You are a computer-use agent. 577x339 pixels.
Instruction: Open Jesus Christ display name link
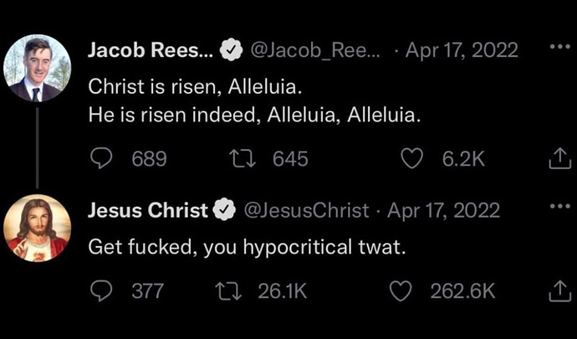[148, 210]
